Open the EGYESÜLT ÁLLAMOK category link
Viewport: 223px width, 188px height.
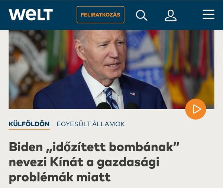(91, 124)
